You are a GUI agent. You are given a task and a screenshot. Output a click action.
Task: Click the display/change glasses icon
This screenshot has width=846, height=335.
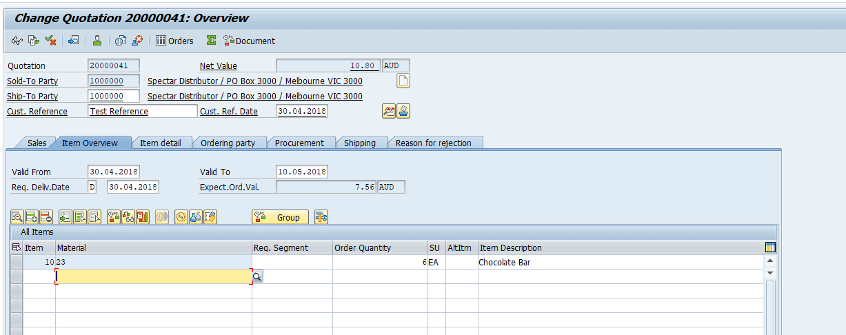point(17,41)
